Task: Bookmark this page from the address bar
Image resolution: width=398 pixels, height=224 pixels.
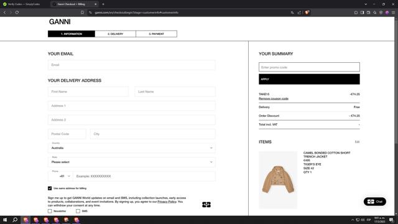Action: pos(82,12)
